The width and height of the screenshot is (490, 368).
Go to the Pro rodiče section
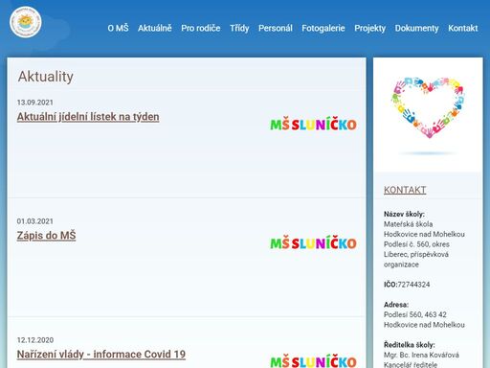coord(201,28)
